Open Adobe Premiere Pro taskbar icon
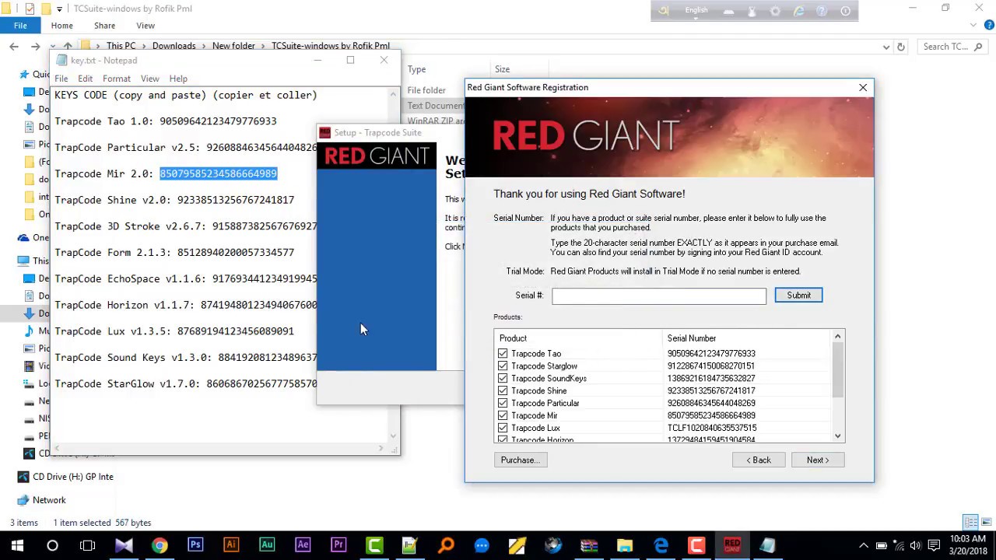The image size is (996, 560). pyautogui.click(x=338, y=545)
